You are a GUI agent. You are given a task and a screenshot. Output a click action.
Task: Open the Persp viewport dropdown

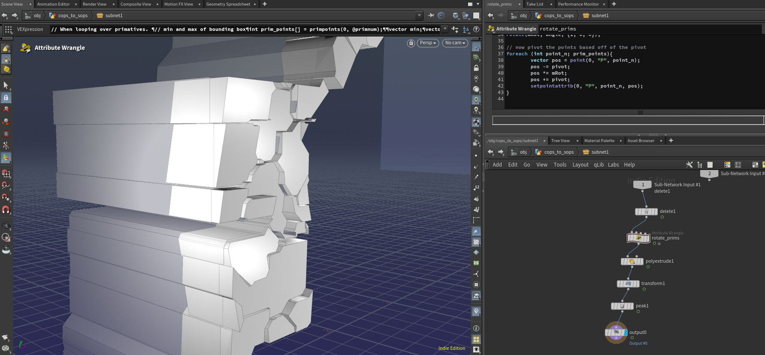[x=428, y=43]
